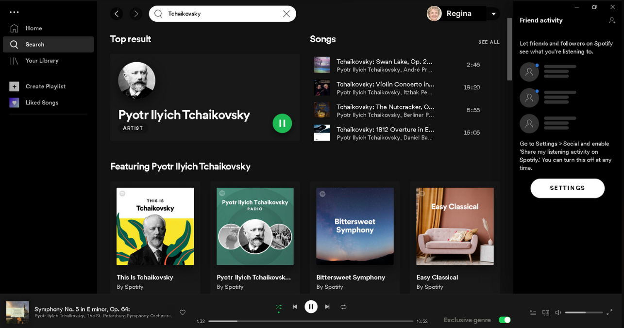The width and height of the screenshot is (624, 328).
Task: Click the Tchaikovsky artist portrait
Action: 137,81
